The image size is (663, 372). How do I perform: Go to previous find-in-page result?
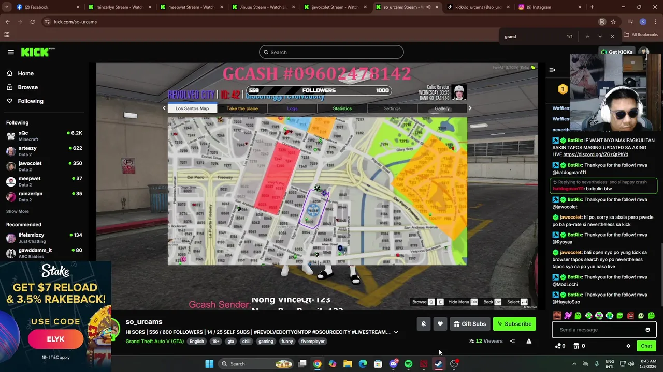point(587,37)
